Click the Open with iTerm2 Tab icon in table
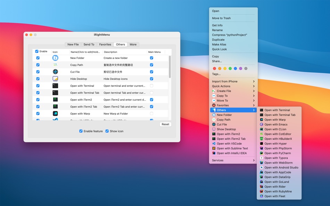 [x=55, y=106]
